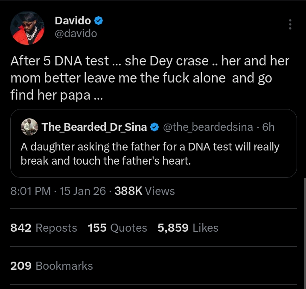Click The_Bearded_Dr_Sina's small avatar
The width and height of the screenshot is (306, 289).
point(30,127)
